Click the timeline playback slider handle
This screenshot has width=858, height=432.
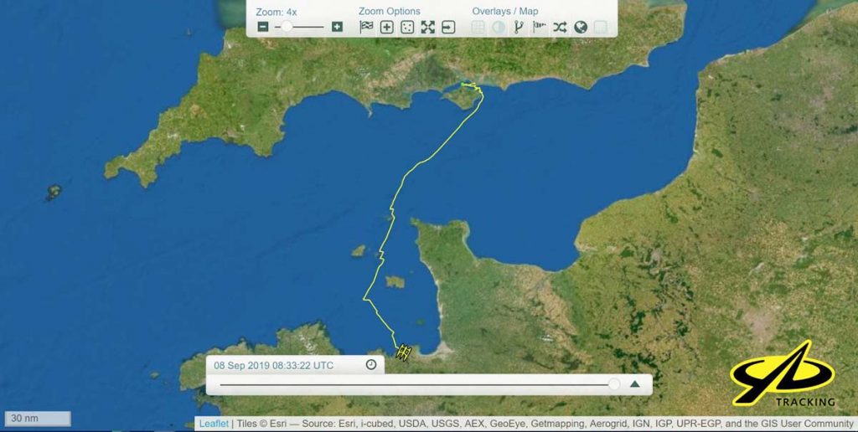(x=614, y=384)
